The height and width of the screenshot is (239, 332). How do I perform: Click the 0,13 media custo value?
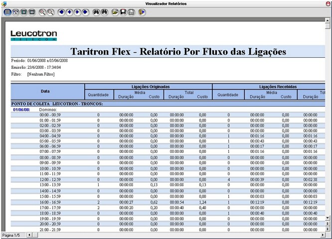coord(154,185)
